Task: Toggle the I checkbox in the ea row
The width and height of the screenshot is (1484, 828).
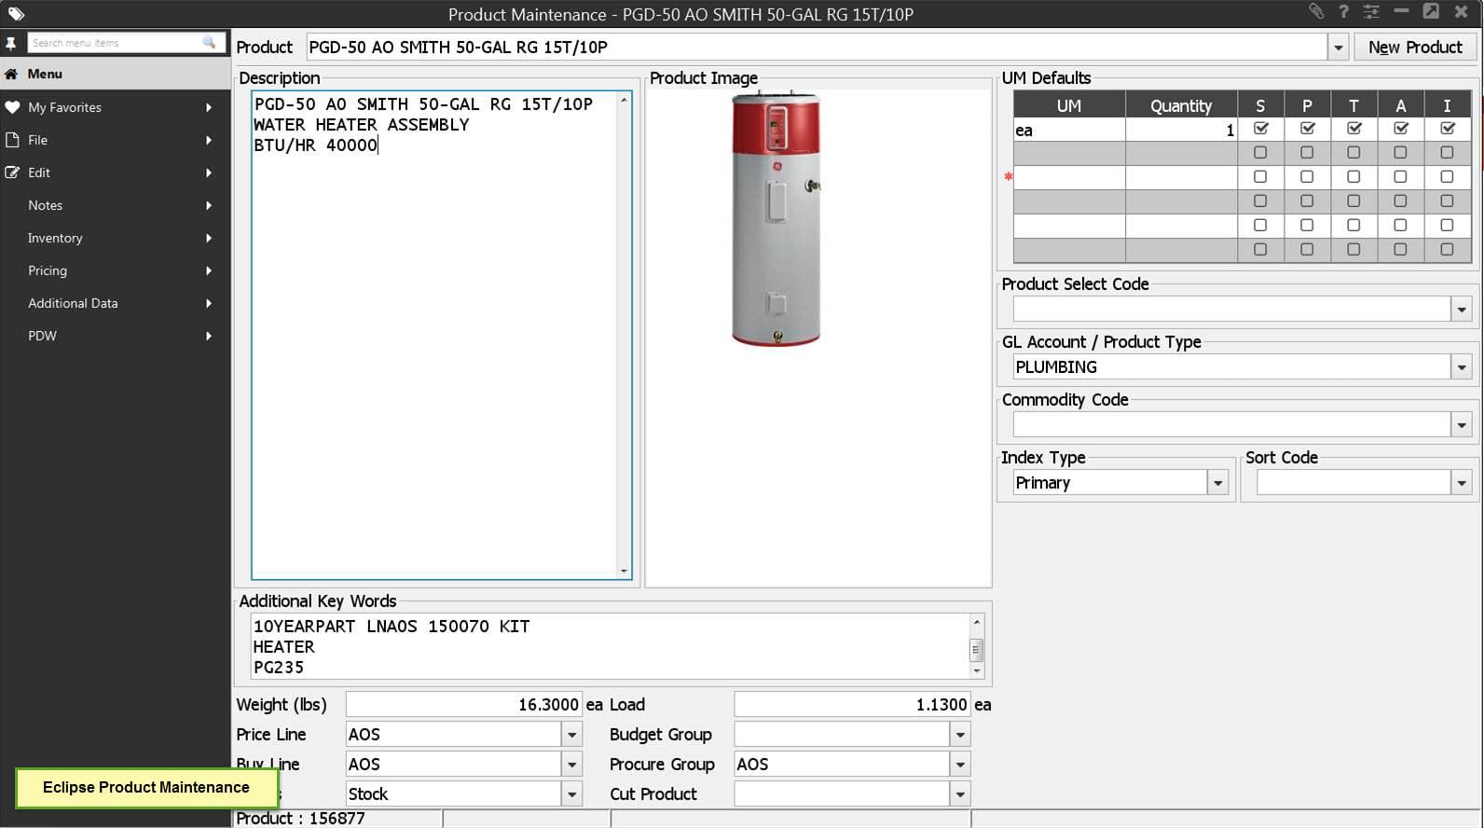Action: (x=1447, y=129)
